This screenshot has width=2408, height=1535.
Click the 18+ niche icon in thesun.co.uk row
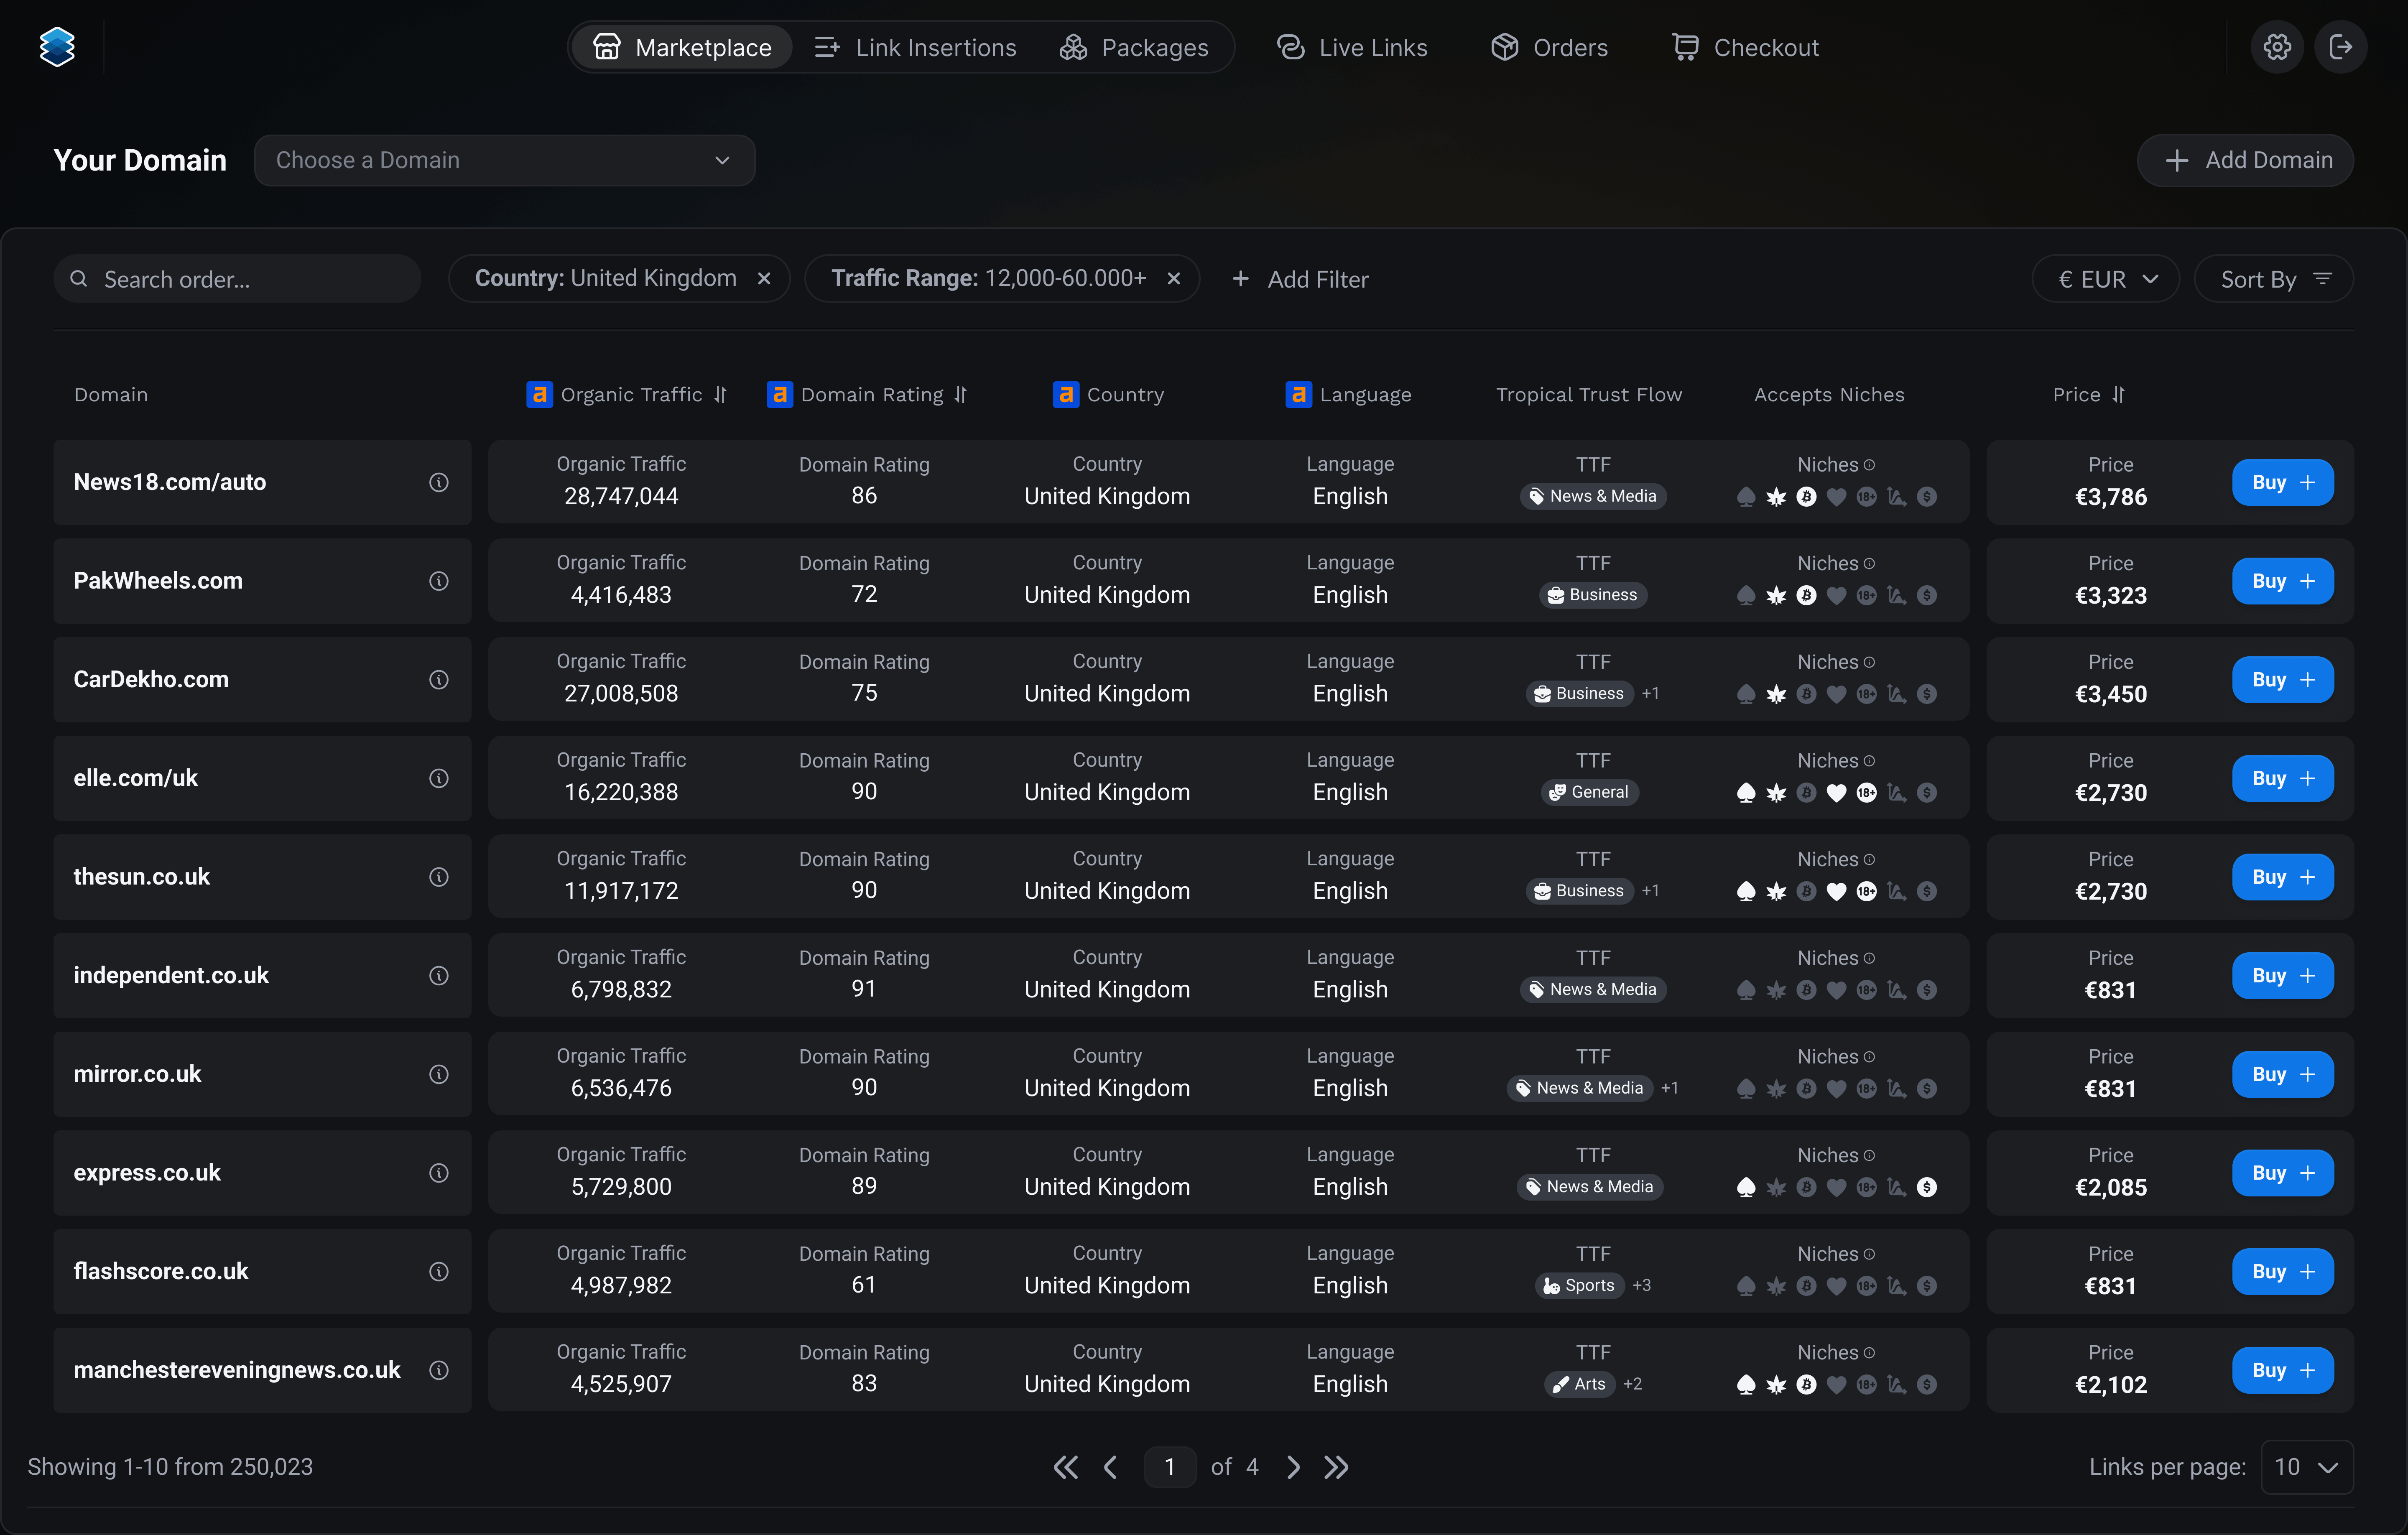click(x=1866, y=891)
